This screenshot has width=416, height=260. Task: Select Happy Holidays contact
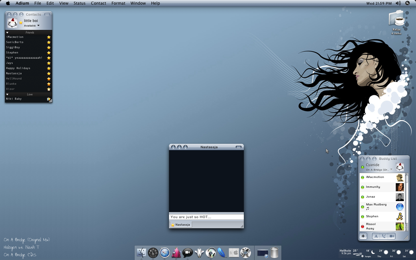point(28,68)
